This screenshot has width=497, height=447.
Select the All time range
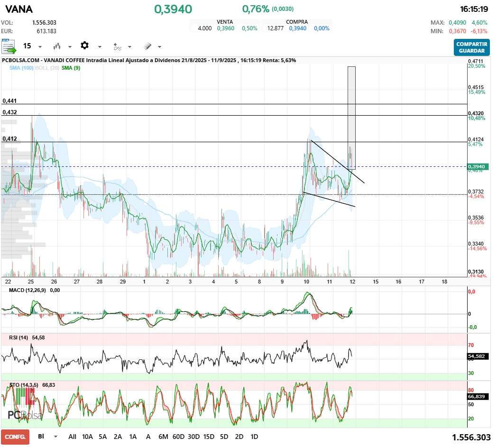point(72,437)
